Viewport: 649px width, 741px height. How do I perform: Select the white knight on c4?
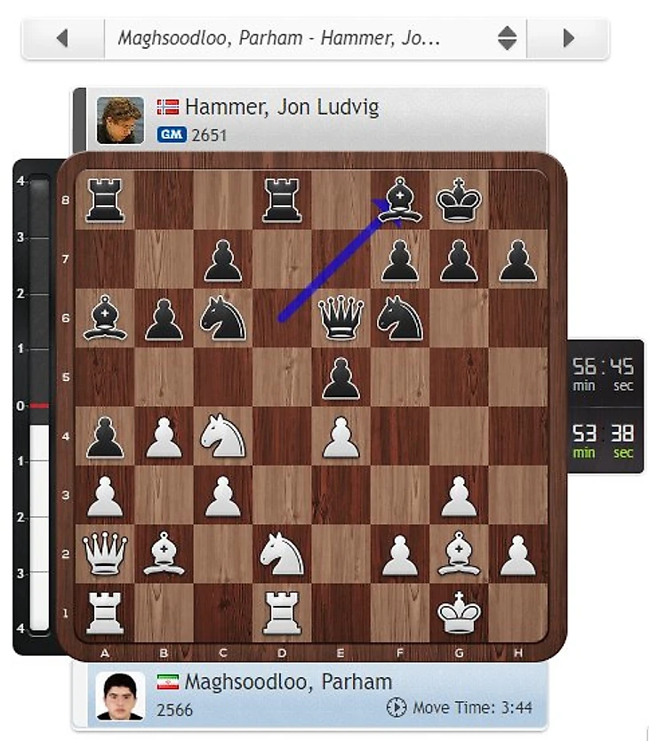pyautogui.click(x=223, y=435)
